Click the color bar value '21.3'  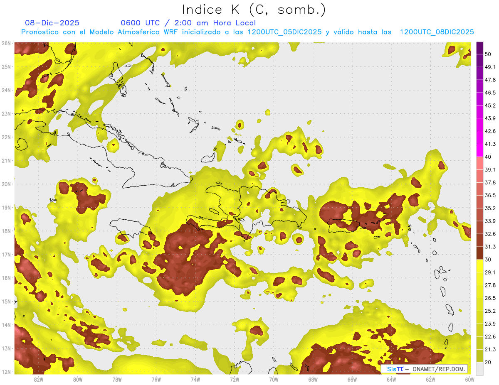click(x=490, y=349)
